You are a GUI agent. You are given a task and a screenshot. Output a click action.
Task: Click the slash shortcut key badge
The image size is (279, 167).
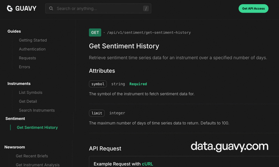[146, 8]
